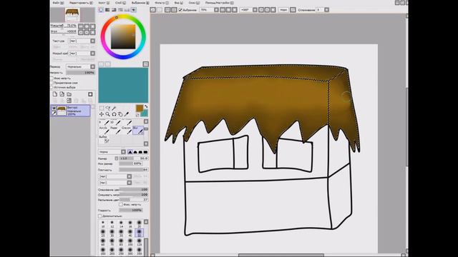
Task: Click the foreground brown color swatch
Action: (140, 109)
